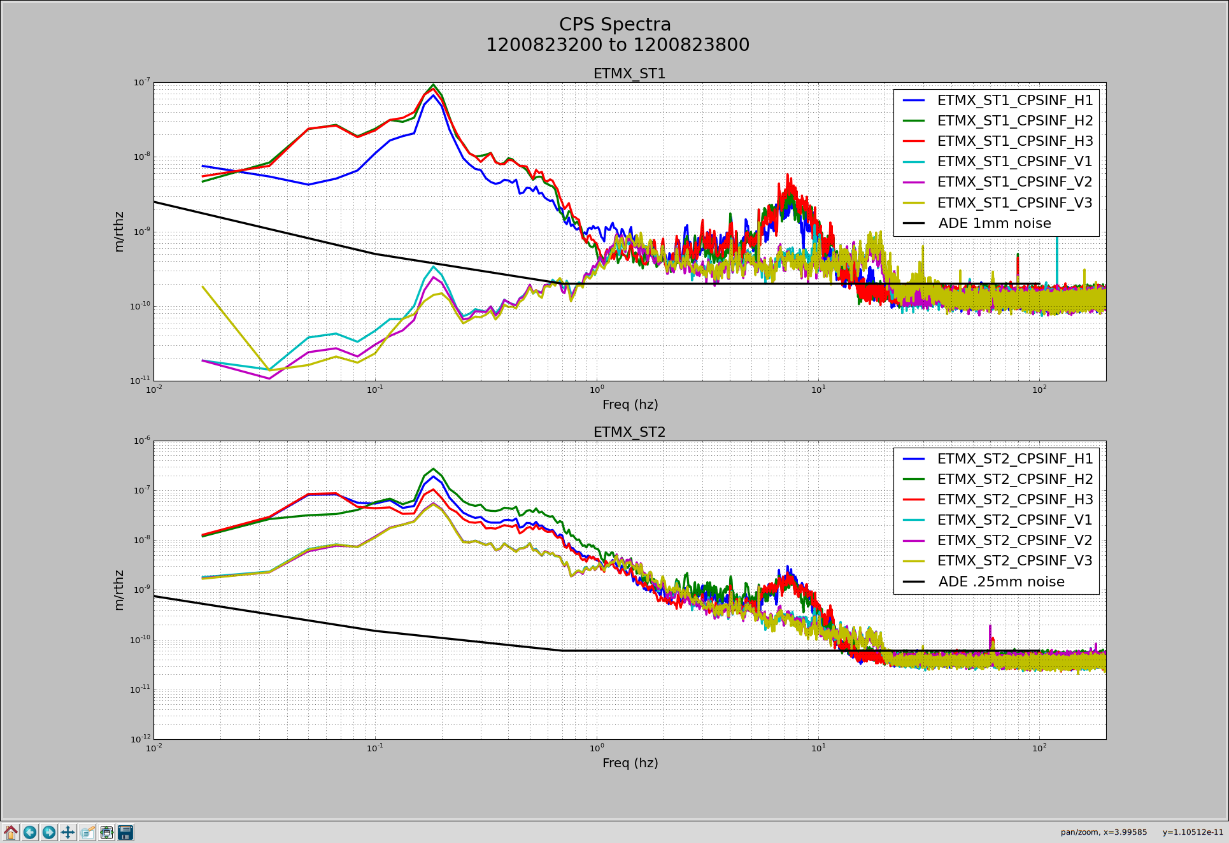Click the Save figure floppy icon
Viewport: 1229px width, 843px height.
125,832
